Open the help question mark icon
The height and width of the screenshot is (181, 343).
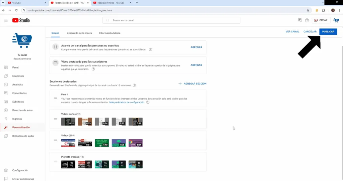(x=307, y=20)
